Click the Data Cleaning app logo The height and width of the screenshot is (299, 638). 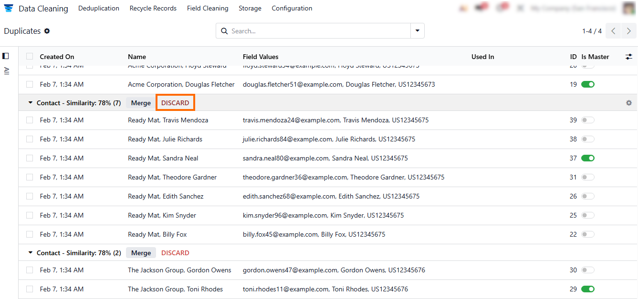pos(9,8)
